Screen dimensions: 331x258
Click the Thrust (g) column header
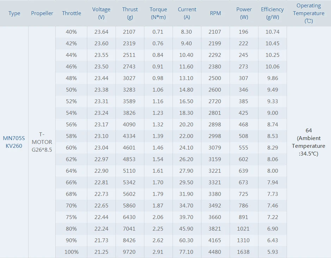click(x=130, y=13)
